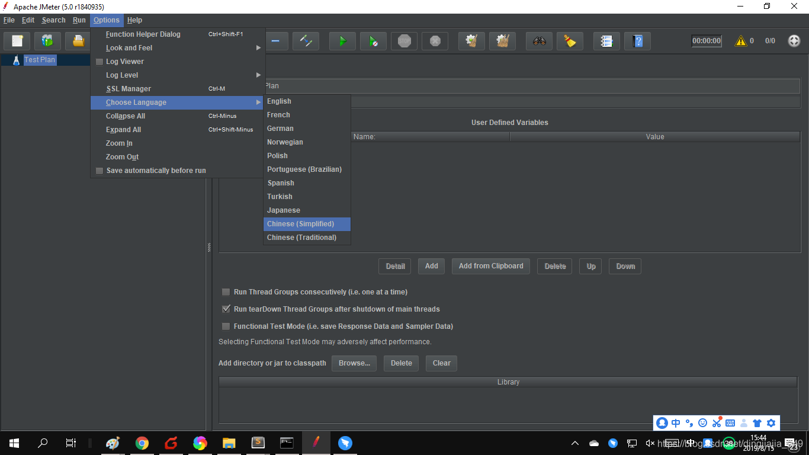Select Norwegian language
The width and height of the screenshot is (809, 455).
pos(307,142)
